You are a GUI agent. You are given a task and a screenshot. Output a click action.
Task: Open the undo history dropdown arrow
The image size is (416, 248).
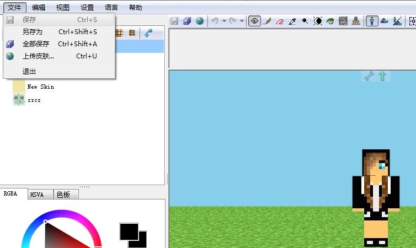[224, 21]
